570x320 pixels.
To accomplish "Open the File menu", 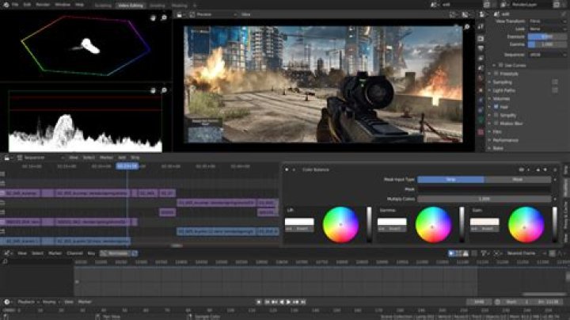I will coord(15,5).
